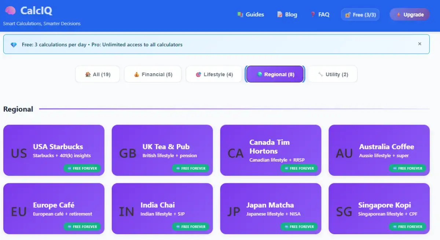The height and width of the screenshot is (240, 440).
Task: Click the lightning icon in Upgrade button
Action: 398,15
